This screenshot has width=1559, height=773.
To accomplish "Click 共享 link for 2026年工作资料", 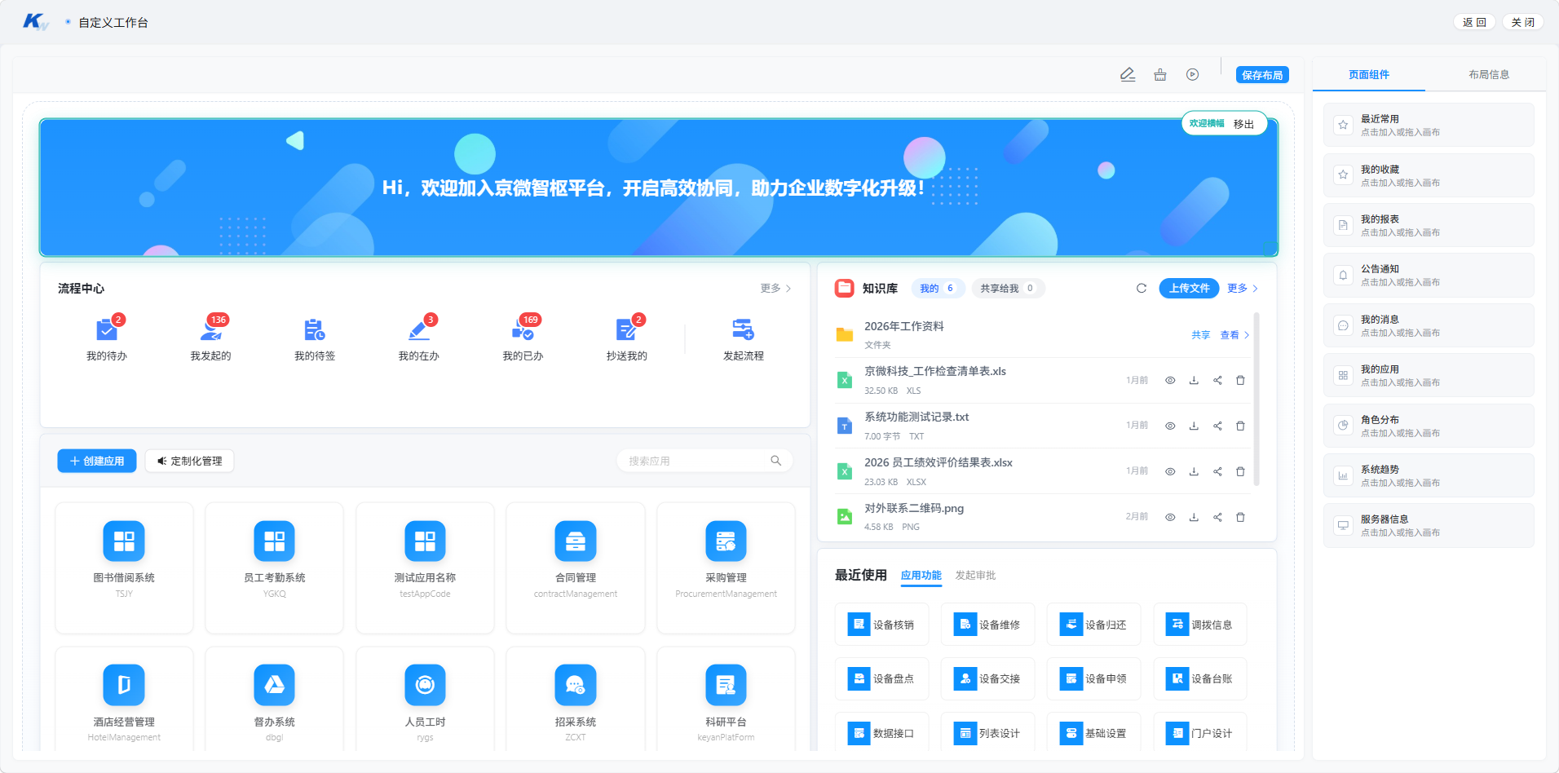I will click(1200, 335).
